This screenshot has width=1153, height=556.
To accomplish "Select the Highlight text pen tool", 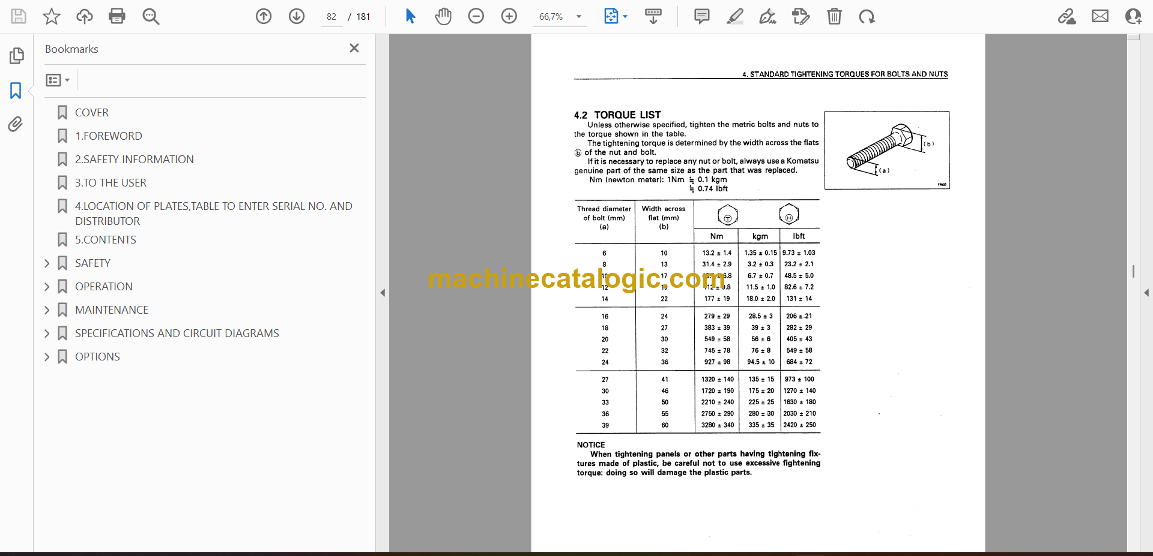I will click(734, 16).
